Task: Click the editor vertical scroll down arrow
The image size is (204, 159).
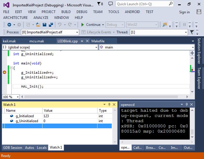Action: point(192,92)
